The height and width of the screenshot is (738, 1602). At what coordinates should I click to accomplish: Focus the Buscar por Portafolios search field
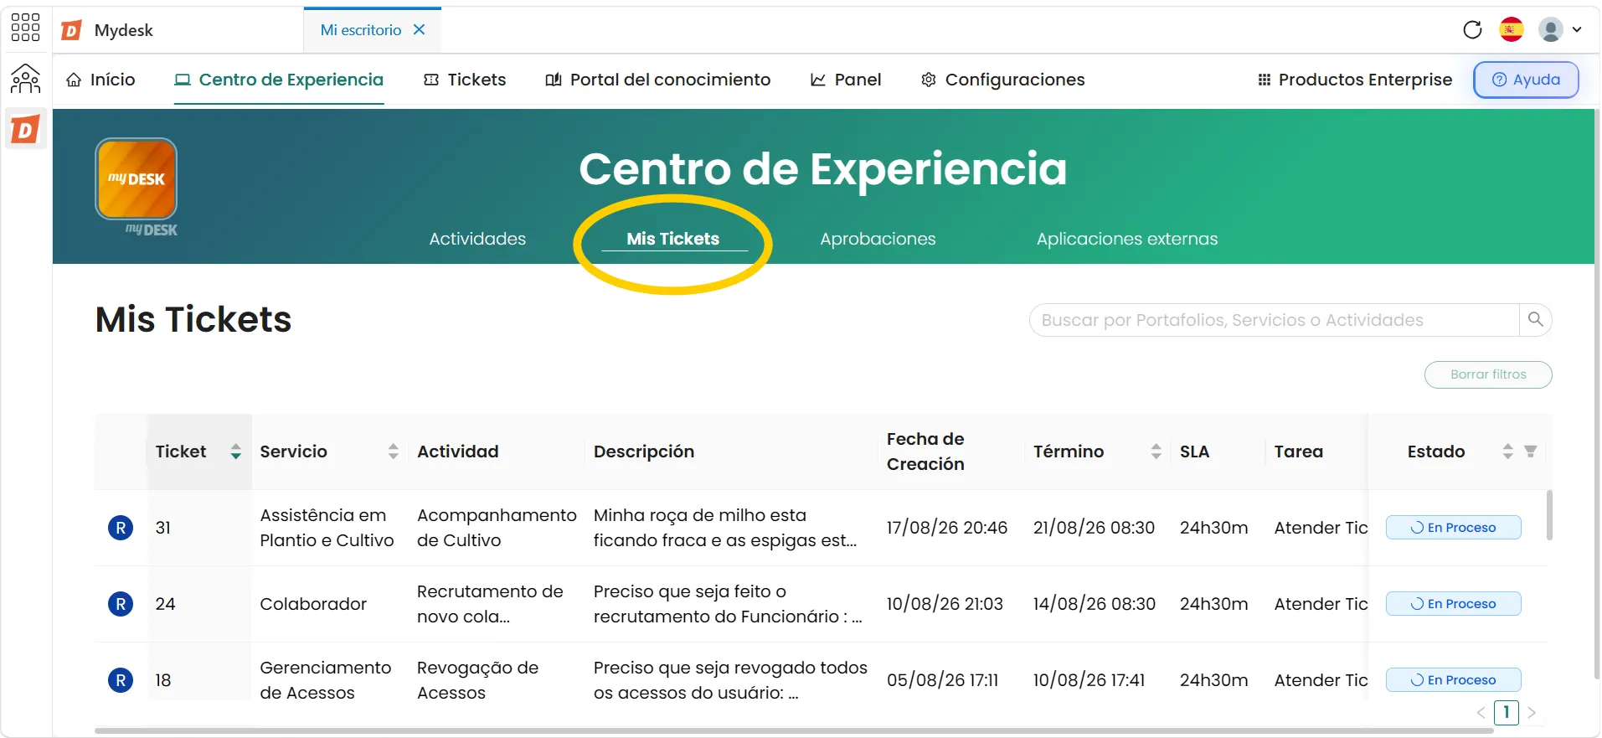coord(1274,320)
